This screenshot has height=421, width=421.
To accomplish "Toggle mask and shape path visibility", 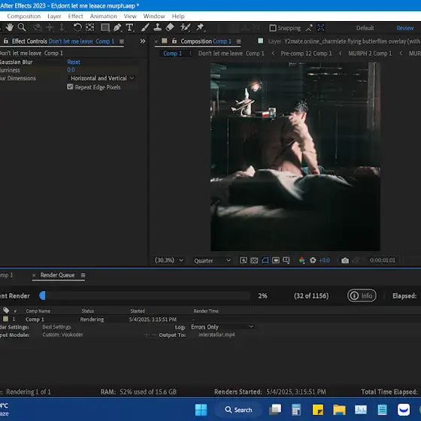I will (265, 260).
